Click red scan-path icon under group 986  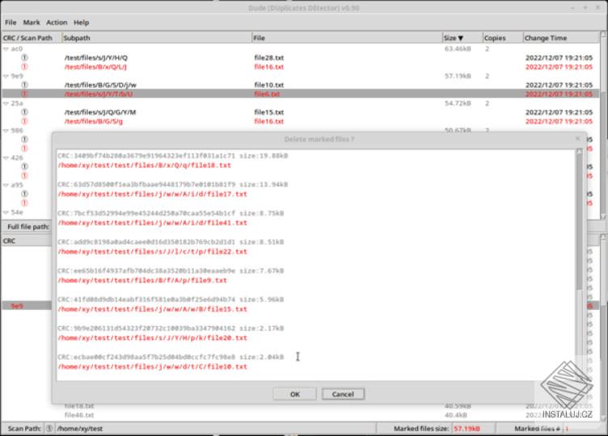(x=24, y=149)
